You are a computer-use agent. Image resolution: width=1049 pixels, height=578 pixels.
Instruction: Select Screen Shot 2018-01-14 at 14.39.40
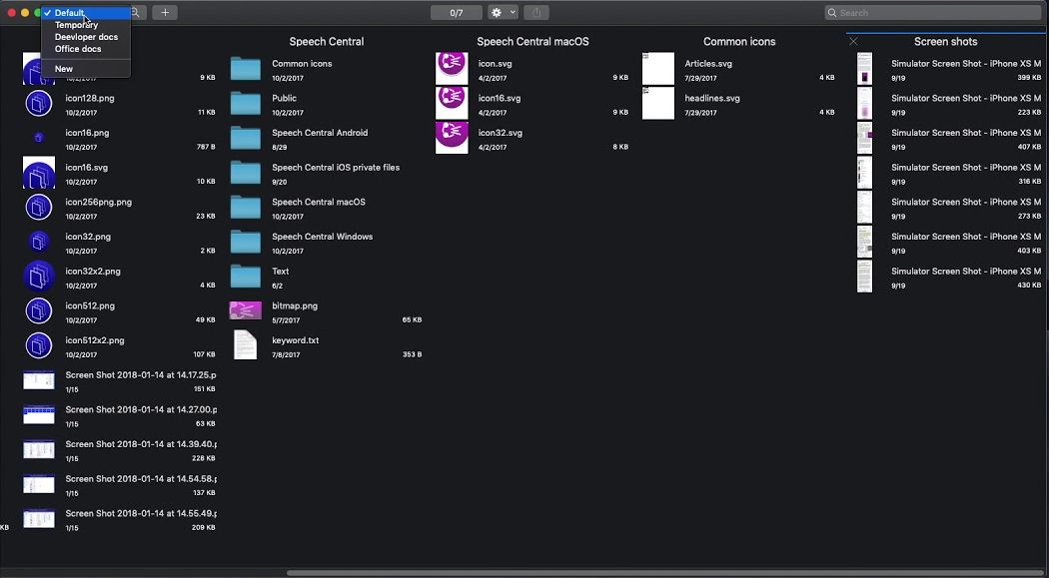pyautogui.click(x=119, y=451)
